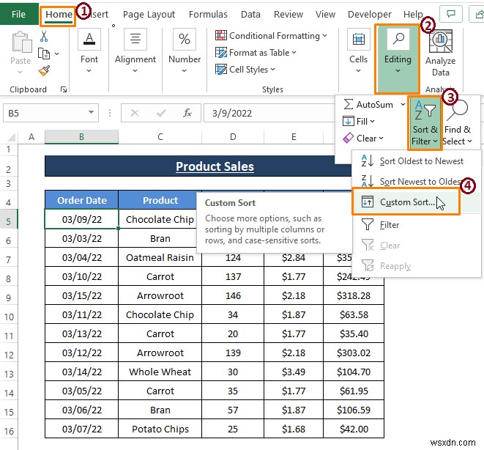Screen dimensions: 484x450
Task: Click the Cut scissors icon
Action: click(44, 37)
